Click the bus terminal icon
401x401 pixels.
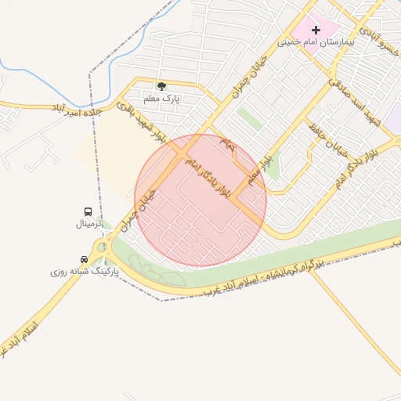88,211
